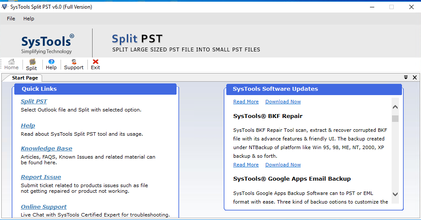Image resolution: width=421 pixels, height=220 pixels.
Task: Close the SysTools Split PST window
Action: pos(411,7)
